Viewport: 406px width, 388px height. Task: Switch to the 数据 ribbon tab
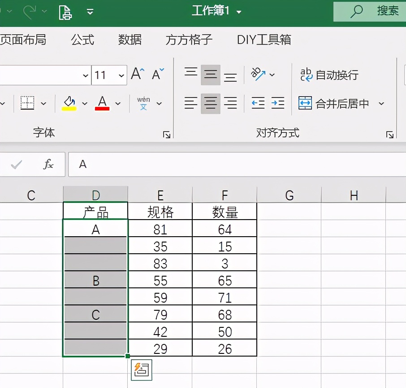click(129, 40)
